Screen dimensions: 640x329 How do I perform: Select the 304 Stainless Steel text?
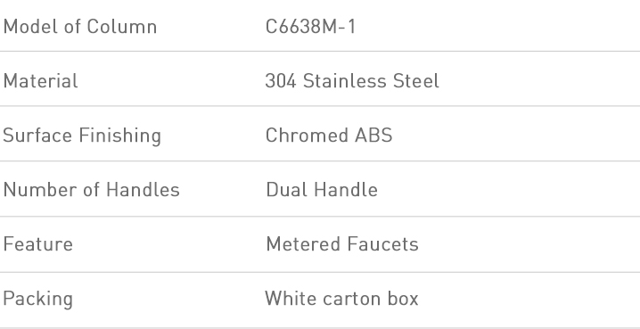point(352,81)
